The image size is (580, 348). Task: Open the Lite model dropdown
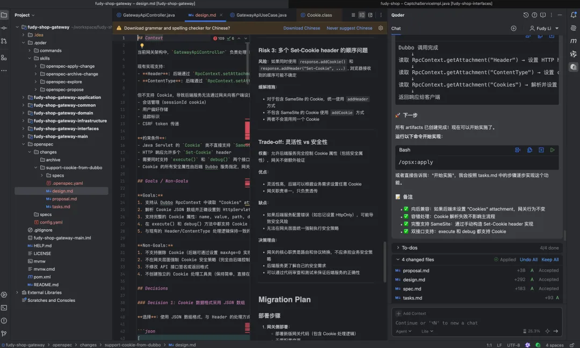(427, 331)
